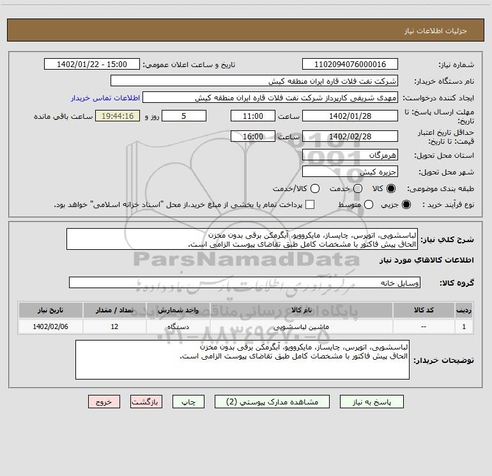Click the validity time field 16:00
The image size is (492, 476).
253,136
